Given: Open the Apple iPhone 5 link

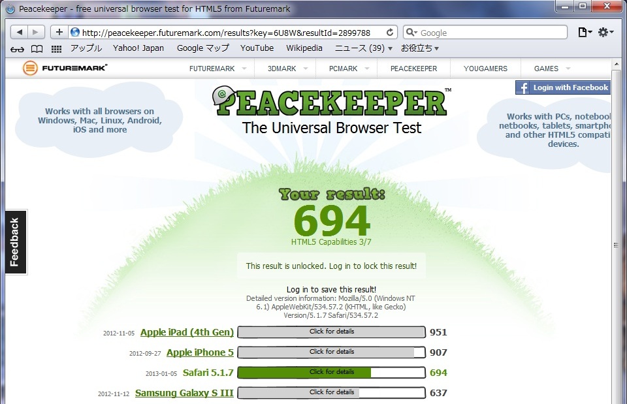Looking at the screenshot, I should 200,352.
